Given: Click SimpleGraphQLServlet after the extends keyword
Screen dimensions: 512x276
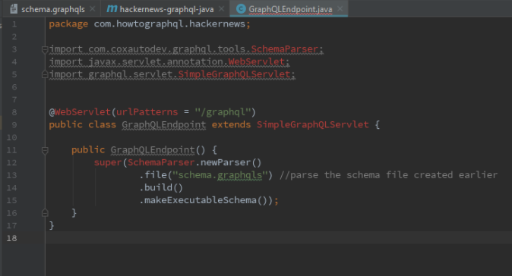Looking at the screenshot, I should pos(312,125).
